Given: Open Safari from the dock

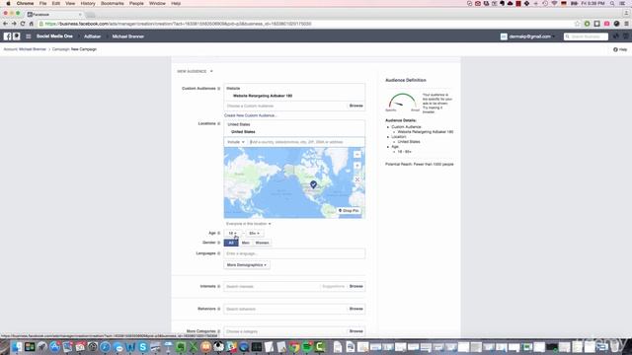Looking at the screenshot, I should 106,346.
